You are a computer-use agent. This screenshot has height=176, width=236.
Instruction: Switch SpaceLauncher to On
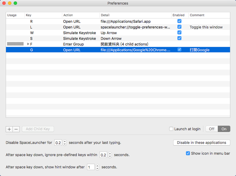pos(224,129)
